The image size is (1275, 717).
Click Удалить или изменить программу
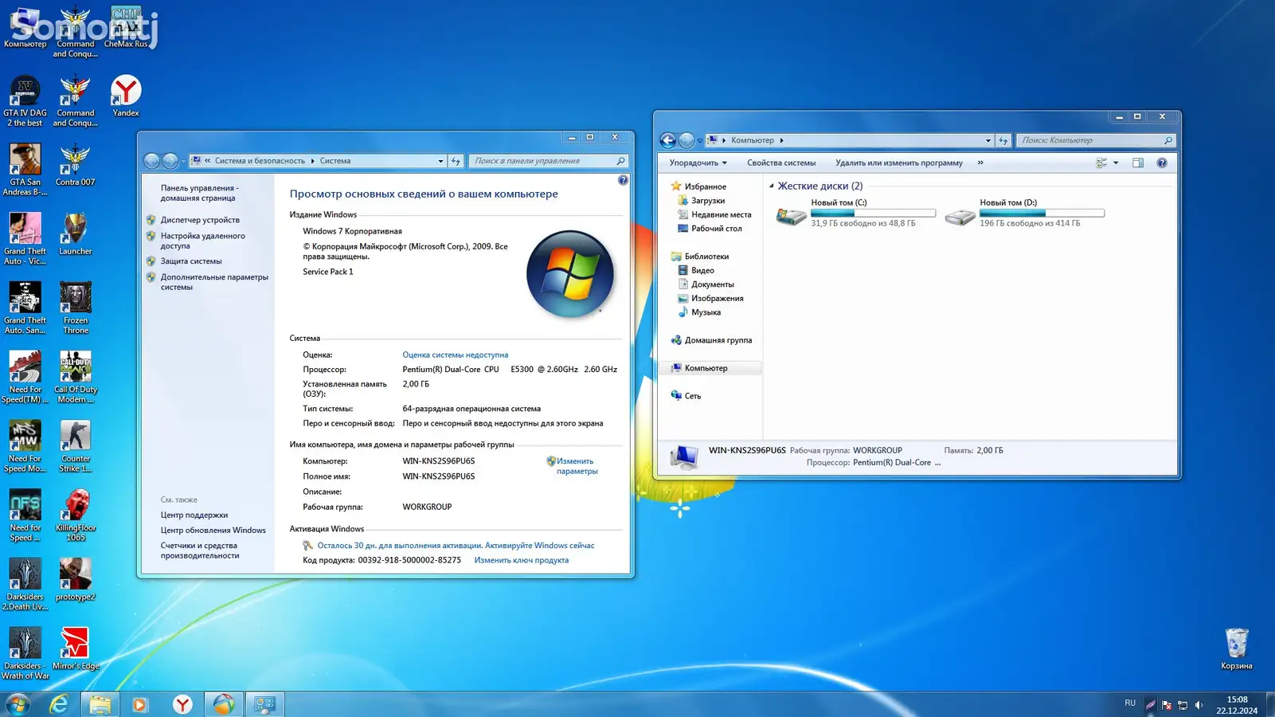point(899,163)
